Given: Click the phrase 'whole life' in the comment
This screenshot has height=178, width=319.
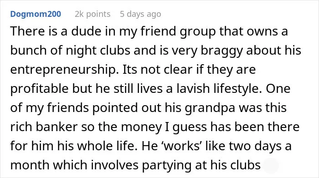Looking at the screenshot, I should 107,146.
